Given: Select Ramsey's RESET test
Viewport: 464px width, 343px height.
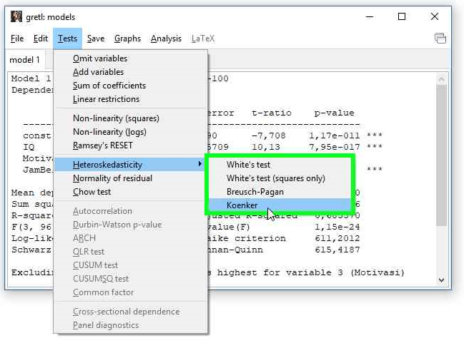Looking at the screenshot, I should 103,145.
